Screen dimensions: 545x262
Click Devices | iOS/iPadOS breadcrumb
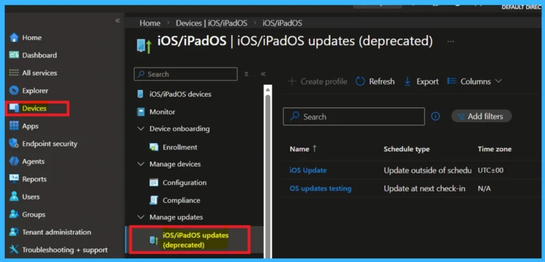(211, 23)
